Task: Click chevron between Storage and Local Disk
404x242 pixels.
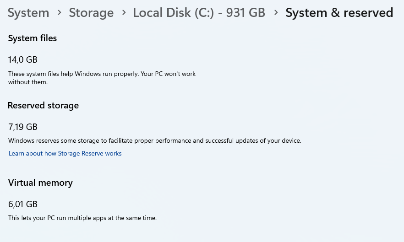Action: click(x=124, y=12)
